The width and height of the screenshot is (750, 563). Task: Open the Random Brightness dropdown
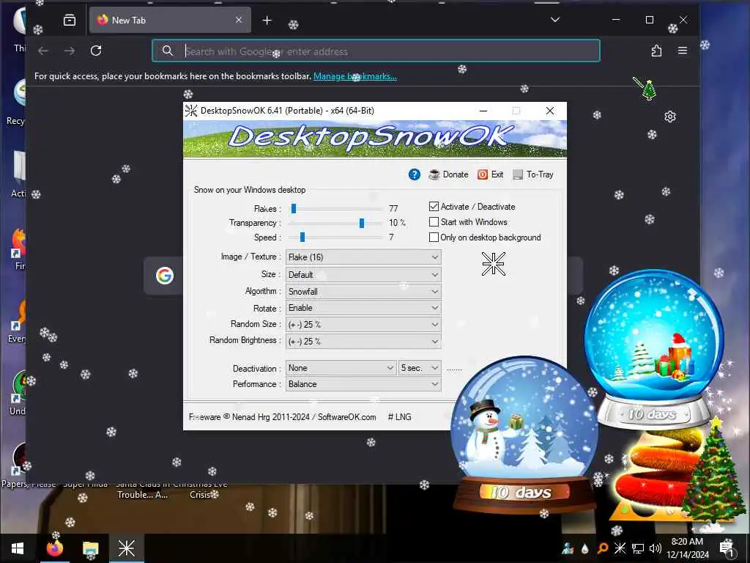point(363,342)
